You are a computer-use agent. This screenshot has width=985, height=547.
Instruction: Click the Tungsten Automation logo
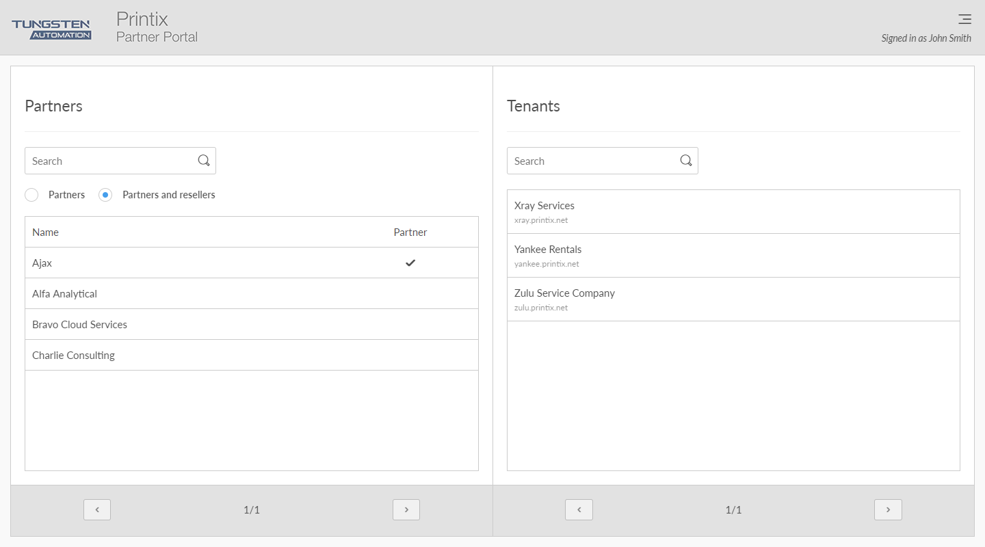tap(51, 29)
